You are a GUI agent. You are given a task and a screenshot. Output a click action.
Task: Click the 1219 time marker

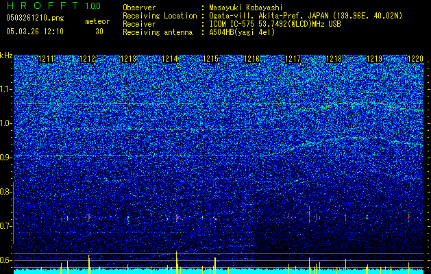click(x=374, y=59)
